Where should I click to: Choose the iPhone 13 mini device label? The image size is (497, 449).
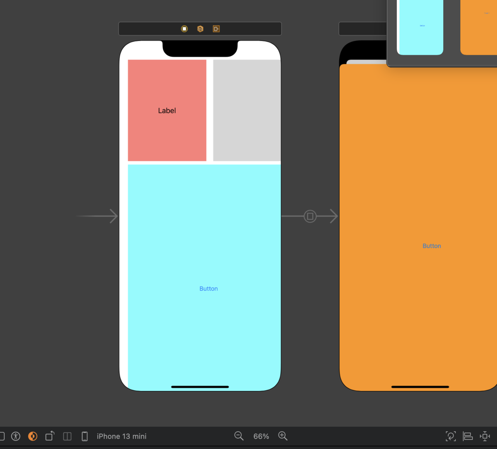[x=121, y=436]
